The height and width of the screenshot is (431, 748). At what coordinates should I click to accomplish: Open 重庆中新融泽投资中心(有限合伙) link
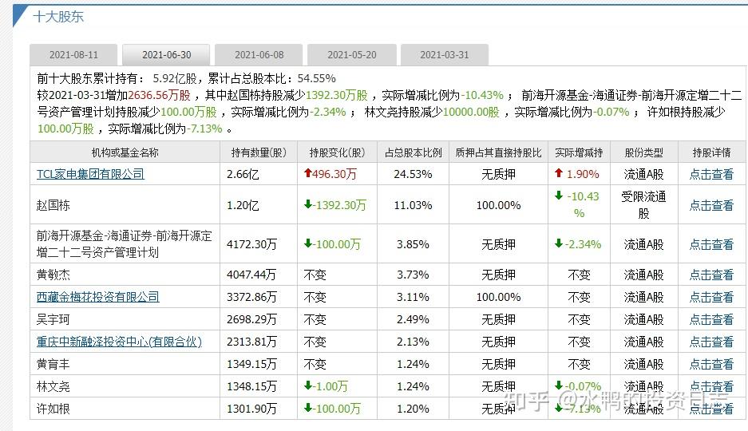pyautogui.click(x=119, y=342)
